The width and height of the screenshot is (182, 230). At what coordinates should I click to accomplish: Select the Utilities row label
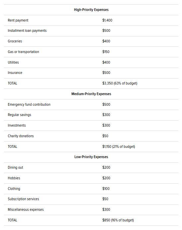pyautogui.click(x=13, y=62)
